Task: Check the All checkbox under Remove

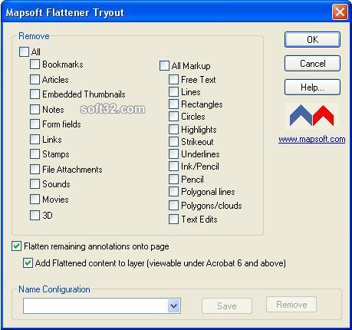Action: [x=24, y=51]
